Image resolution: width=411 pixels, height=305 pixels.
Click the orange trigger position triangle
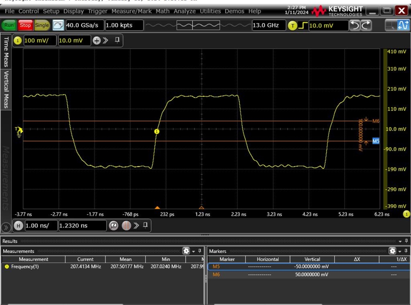click(157, 207)
